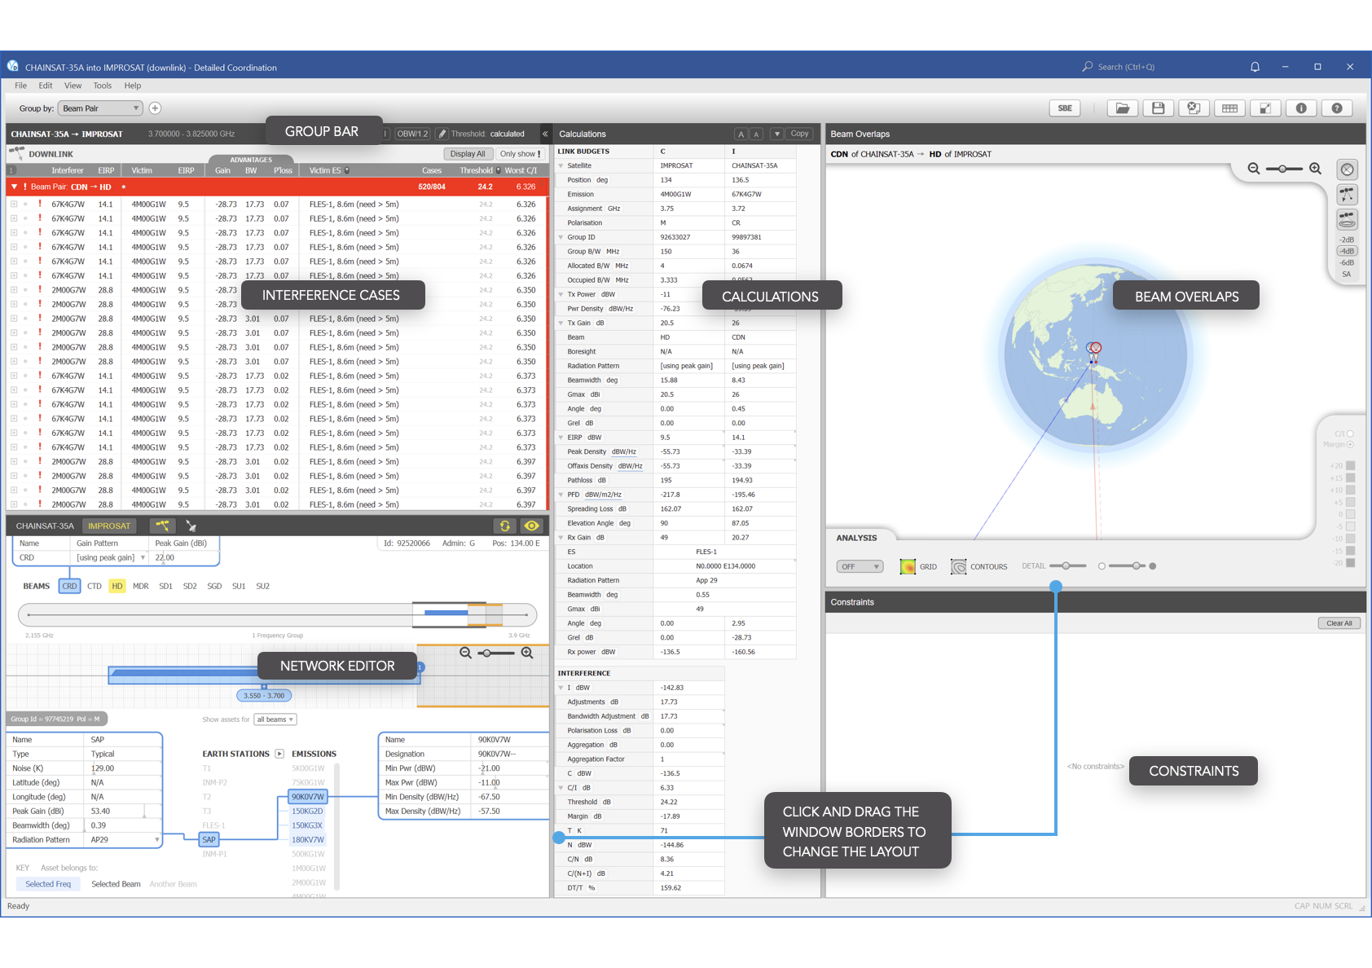Toggle the Display All filter

pyautogui.click(x=468, y=154)
